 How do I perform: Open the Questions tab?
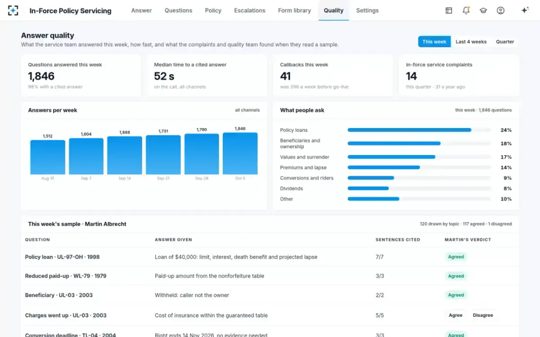[178, 10]
